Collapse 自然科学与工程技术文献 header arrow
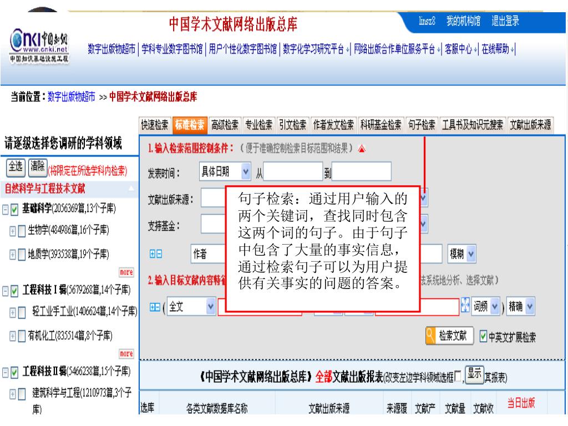Screen dimensions: 568x426 click(131, 189)
